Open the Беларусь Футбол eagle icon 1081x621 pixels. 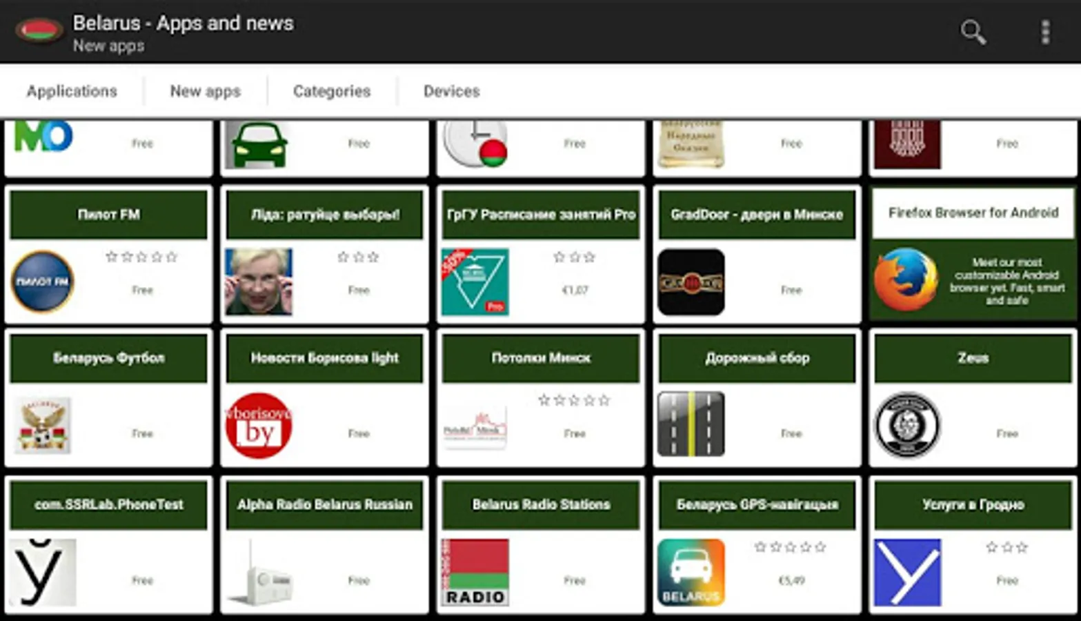[x=43, y=425]
